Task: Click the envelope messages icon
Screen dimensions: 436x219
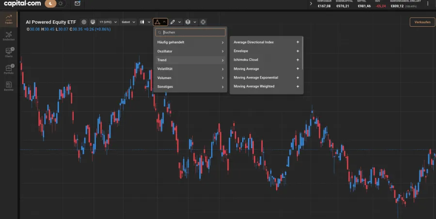Action: click(78, 3)
